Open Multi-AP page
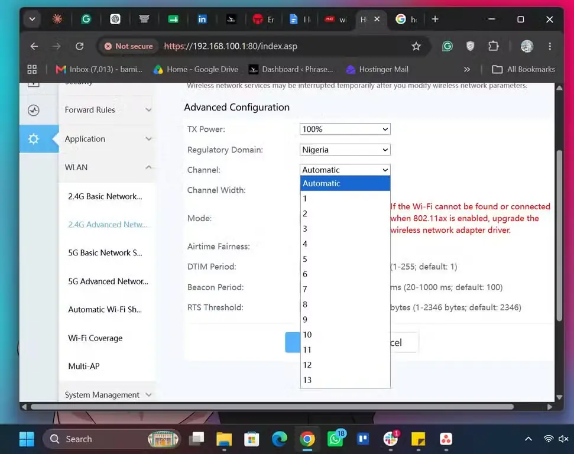This screenshot has height=454, width=574. pos(84,366)
